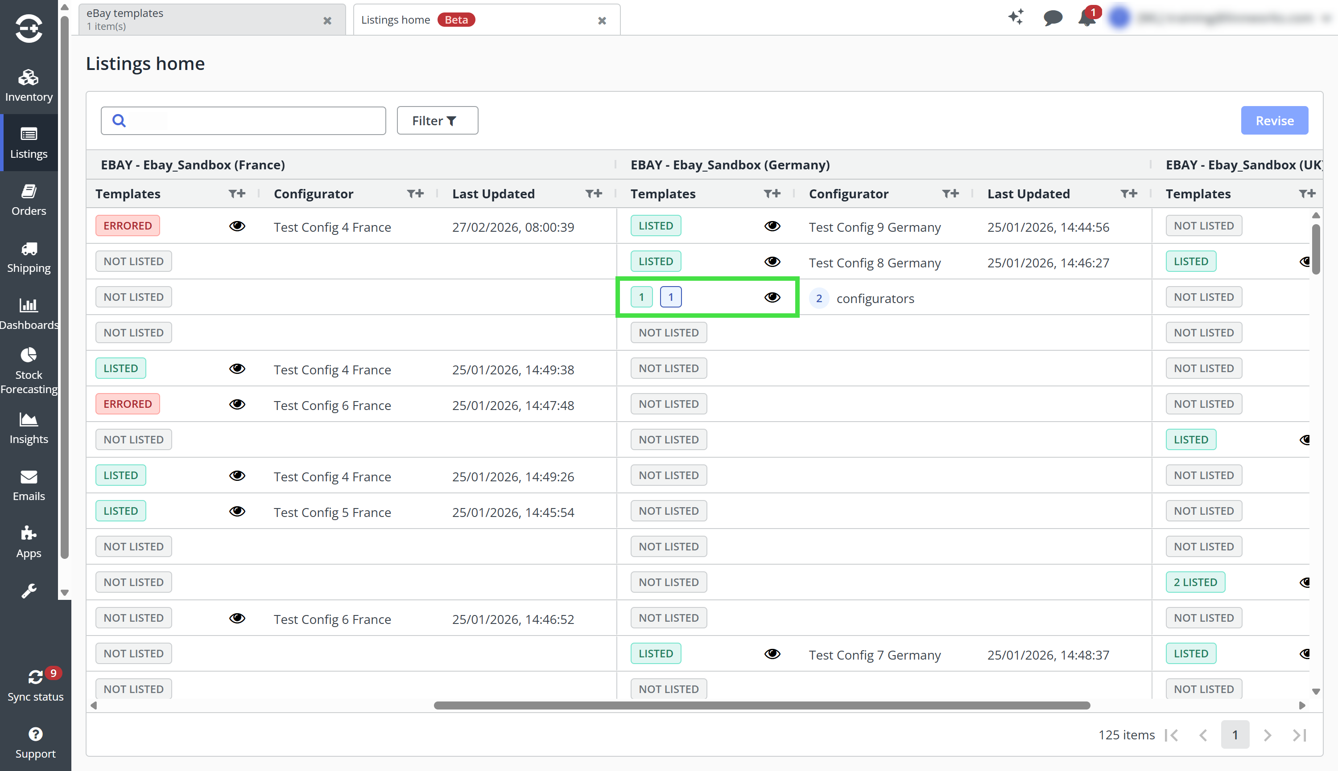Click the Linnworks logo at top of sidebar
1338x771 pixels.
[x=29, y=28]
